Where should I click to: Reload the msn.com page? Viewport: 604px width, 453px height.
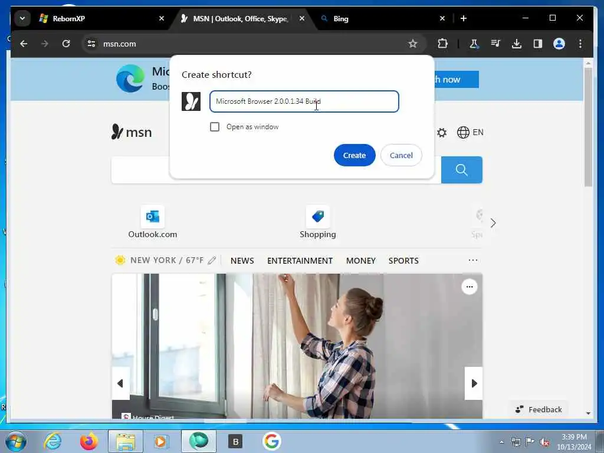click(66, 44)
